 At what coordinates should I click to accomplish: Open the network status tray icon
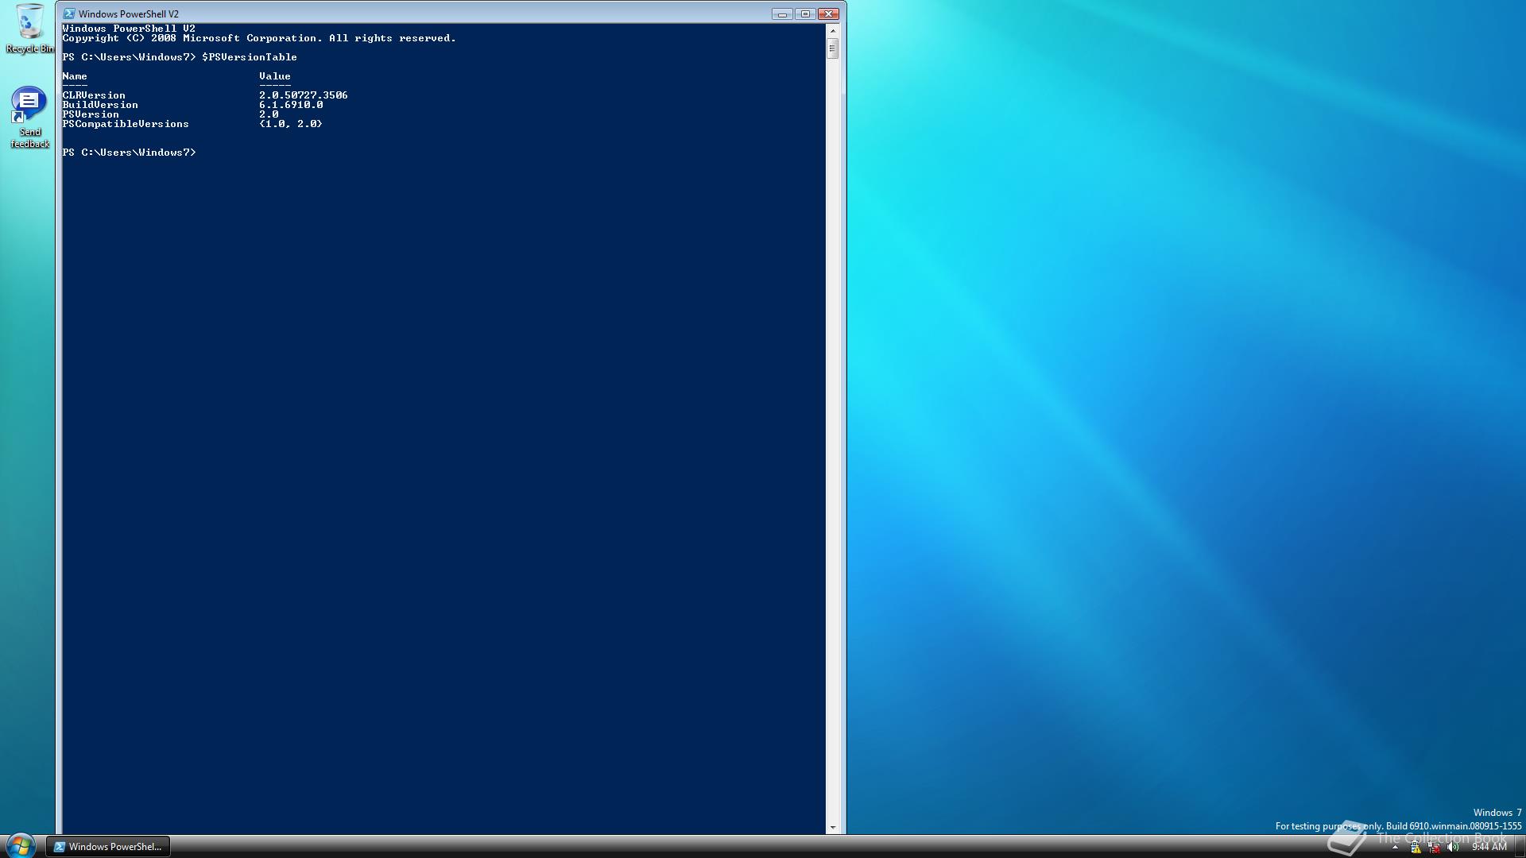1434,848
